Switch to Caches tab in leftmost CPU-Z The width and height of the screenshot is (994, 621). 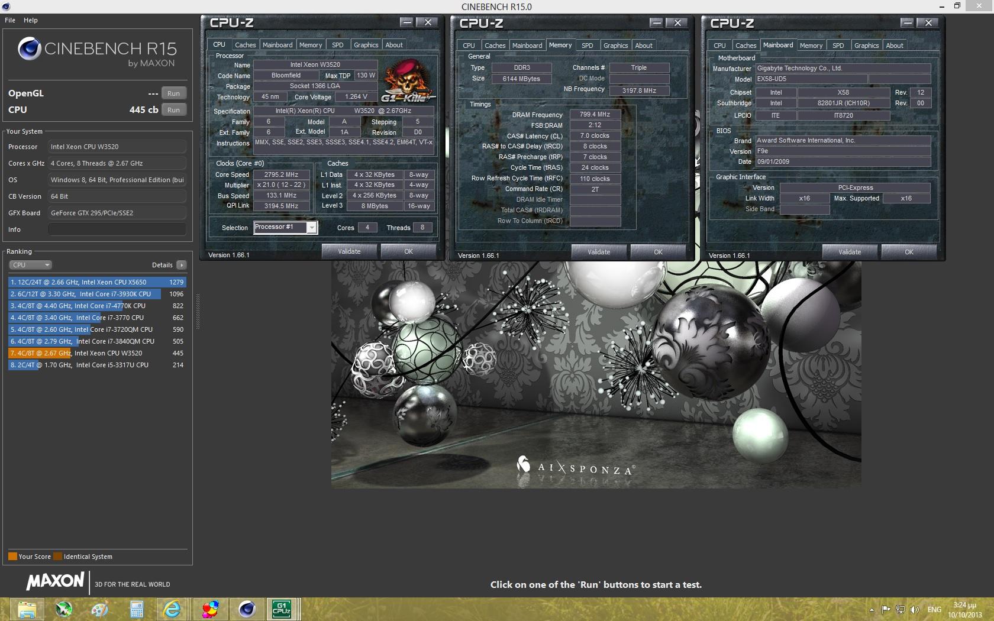pyautogui.click(x=245, y=45)
